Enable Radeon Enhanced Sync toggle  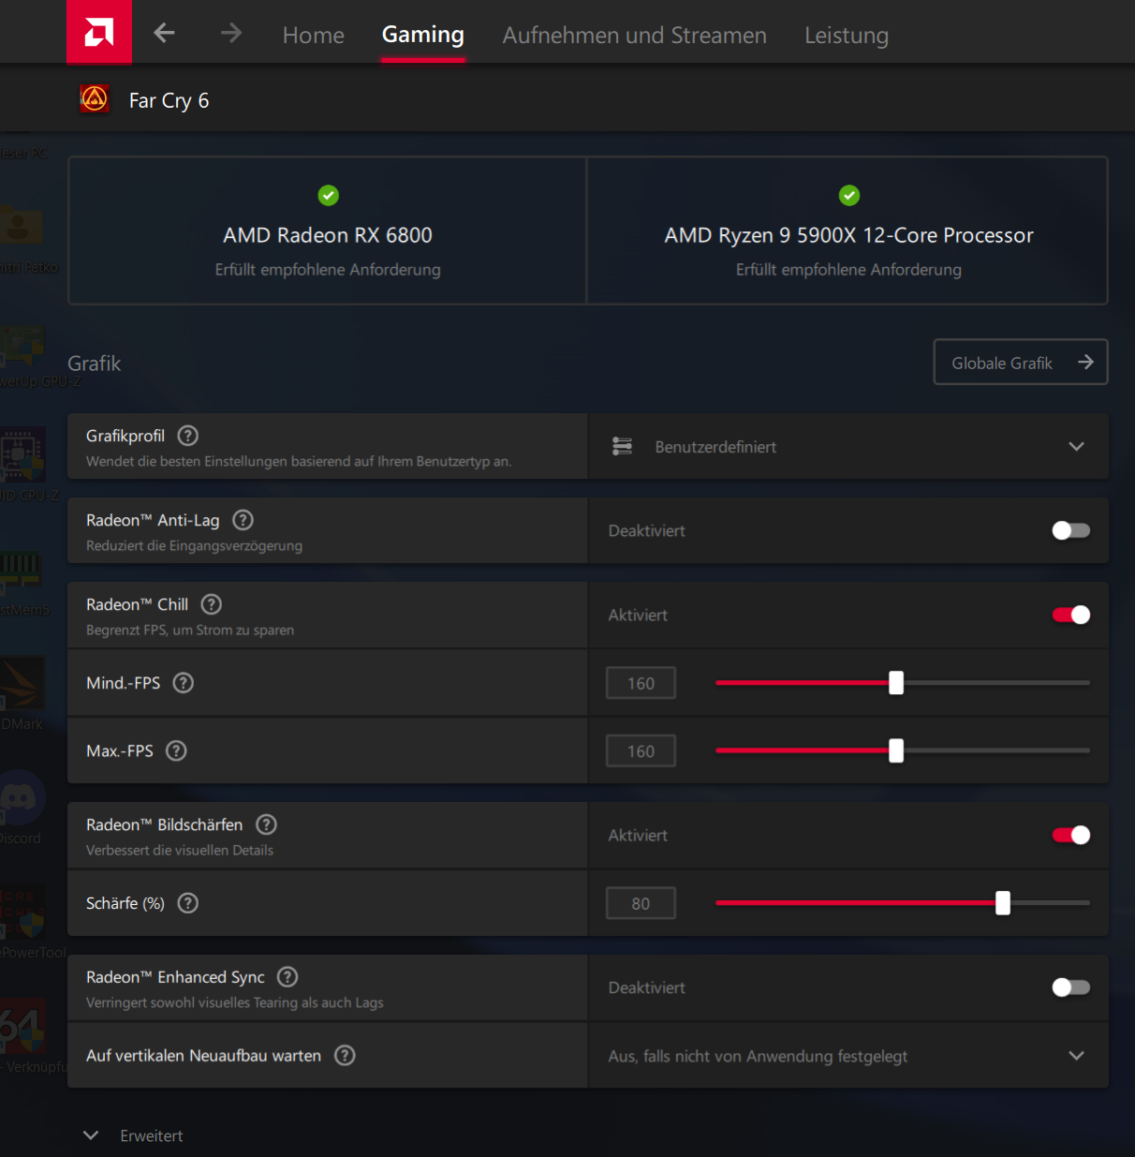1071,987
